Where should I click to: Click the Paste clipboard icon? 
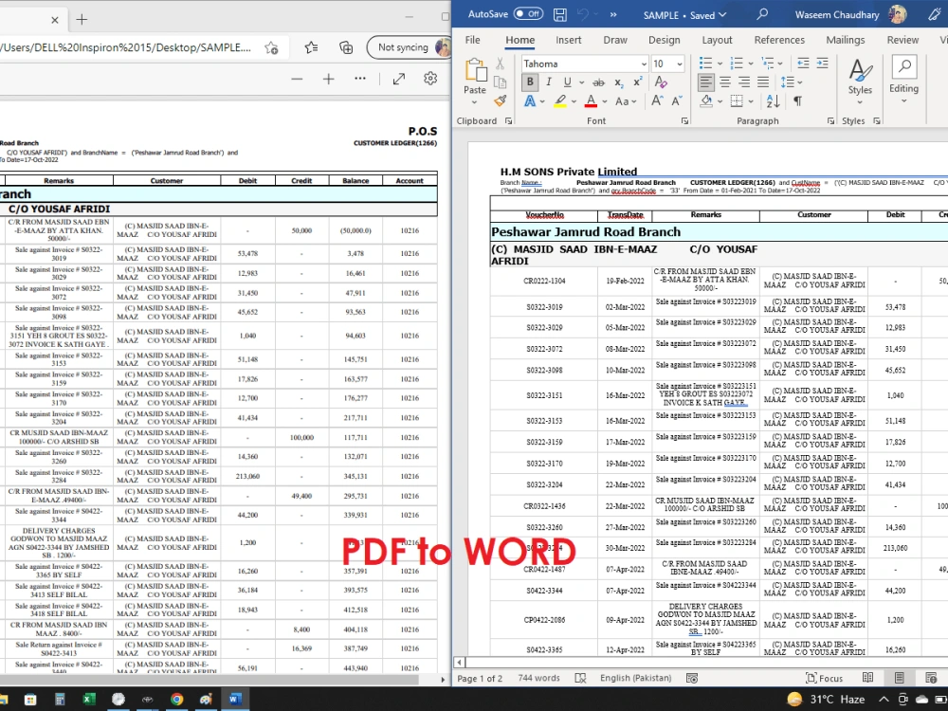click(475, 70)
